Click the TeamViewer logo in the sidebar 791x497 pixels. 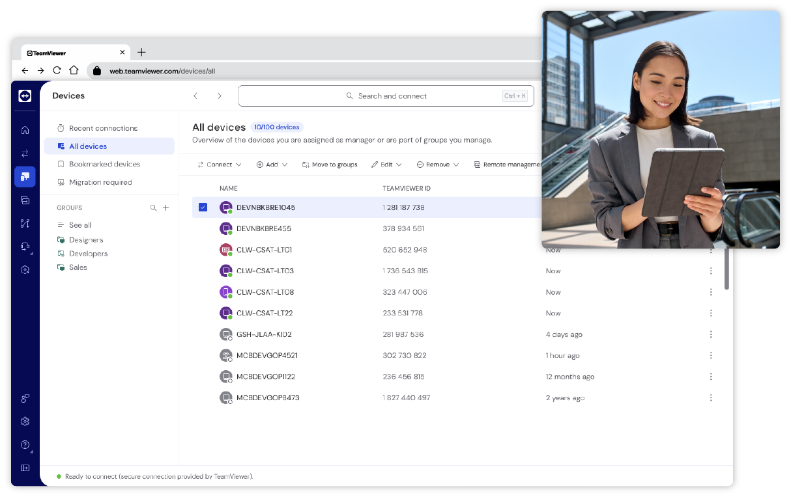click(x=25, y=96)
